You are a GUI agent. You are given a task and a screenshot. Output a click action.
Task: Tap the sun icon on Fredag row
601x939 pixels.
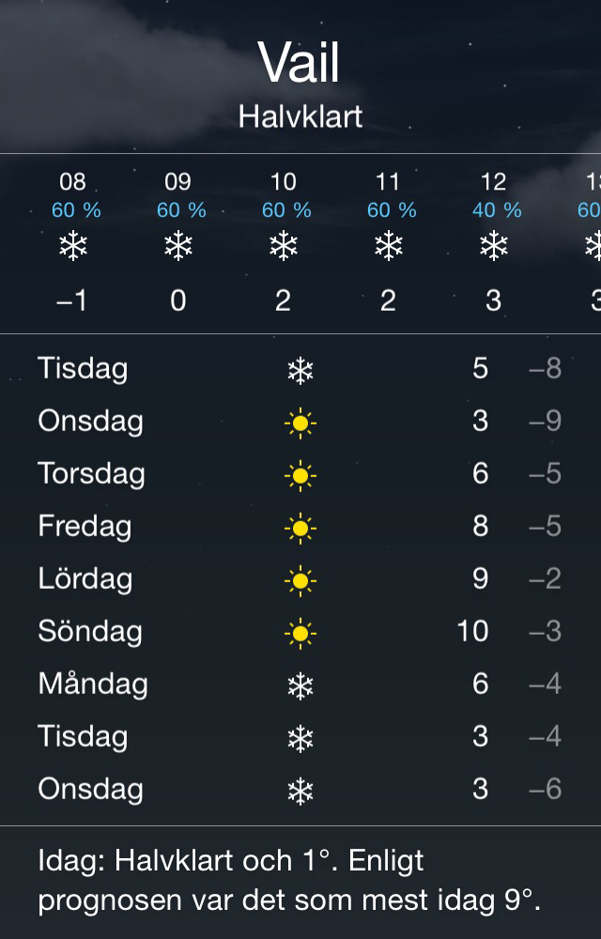[x=300, y=530]
